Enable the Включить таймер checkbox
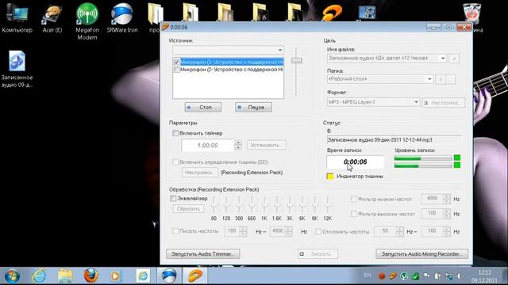The width and height of the screenshot is (508, 285). coord(175,133)
